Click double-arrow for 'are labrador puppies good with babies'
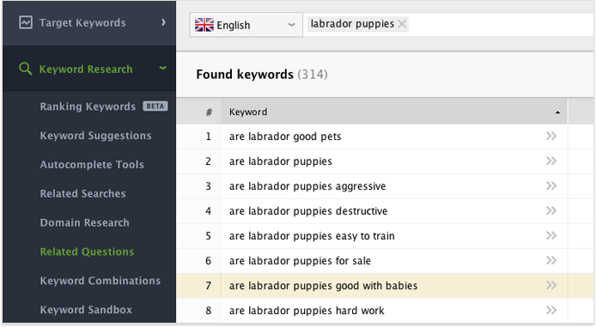The height and width of the screenshot is (327, 596). tap(551, 285)
